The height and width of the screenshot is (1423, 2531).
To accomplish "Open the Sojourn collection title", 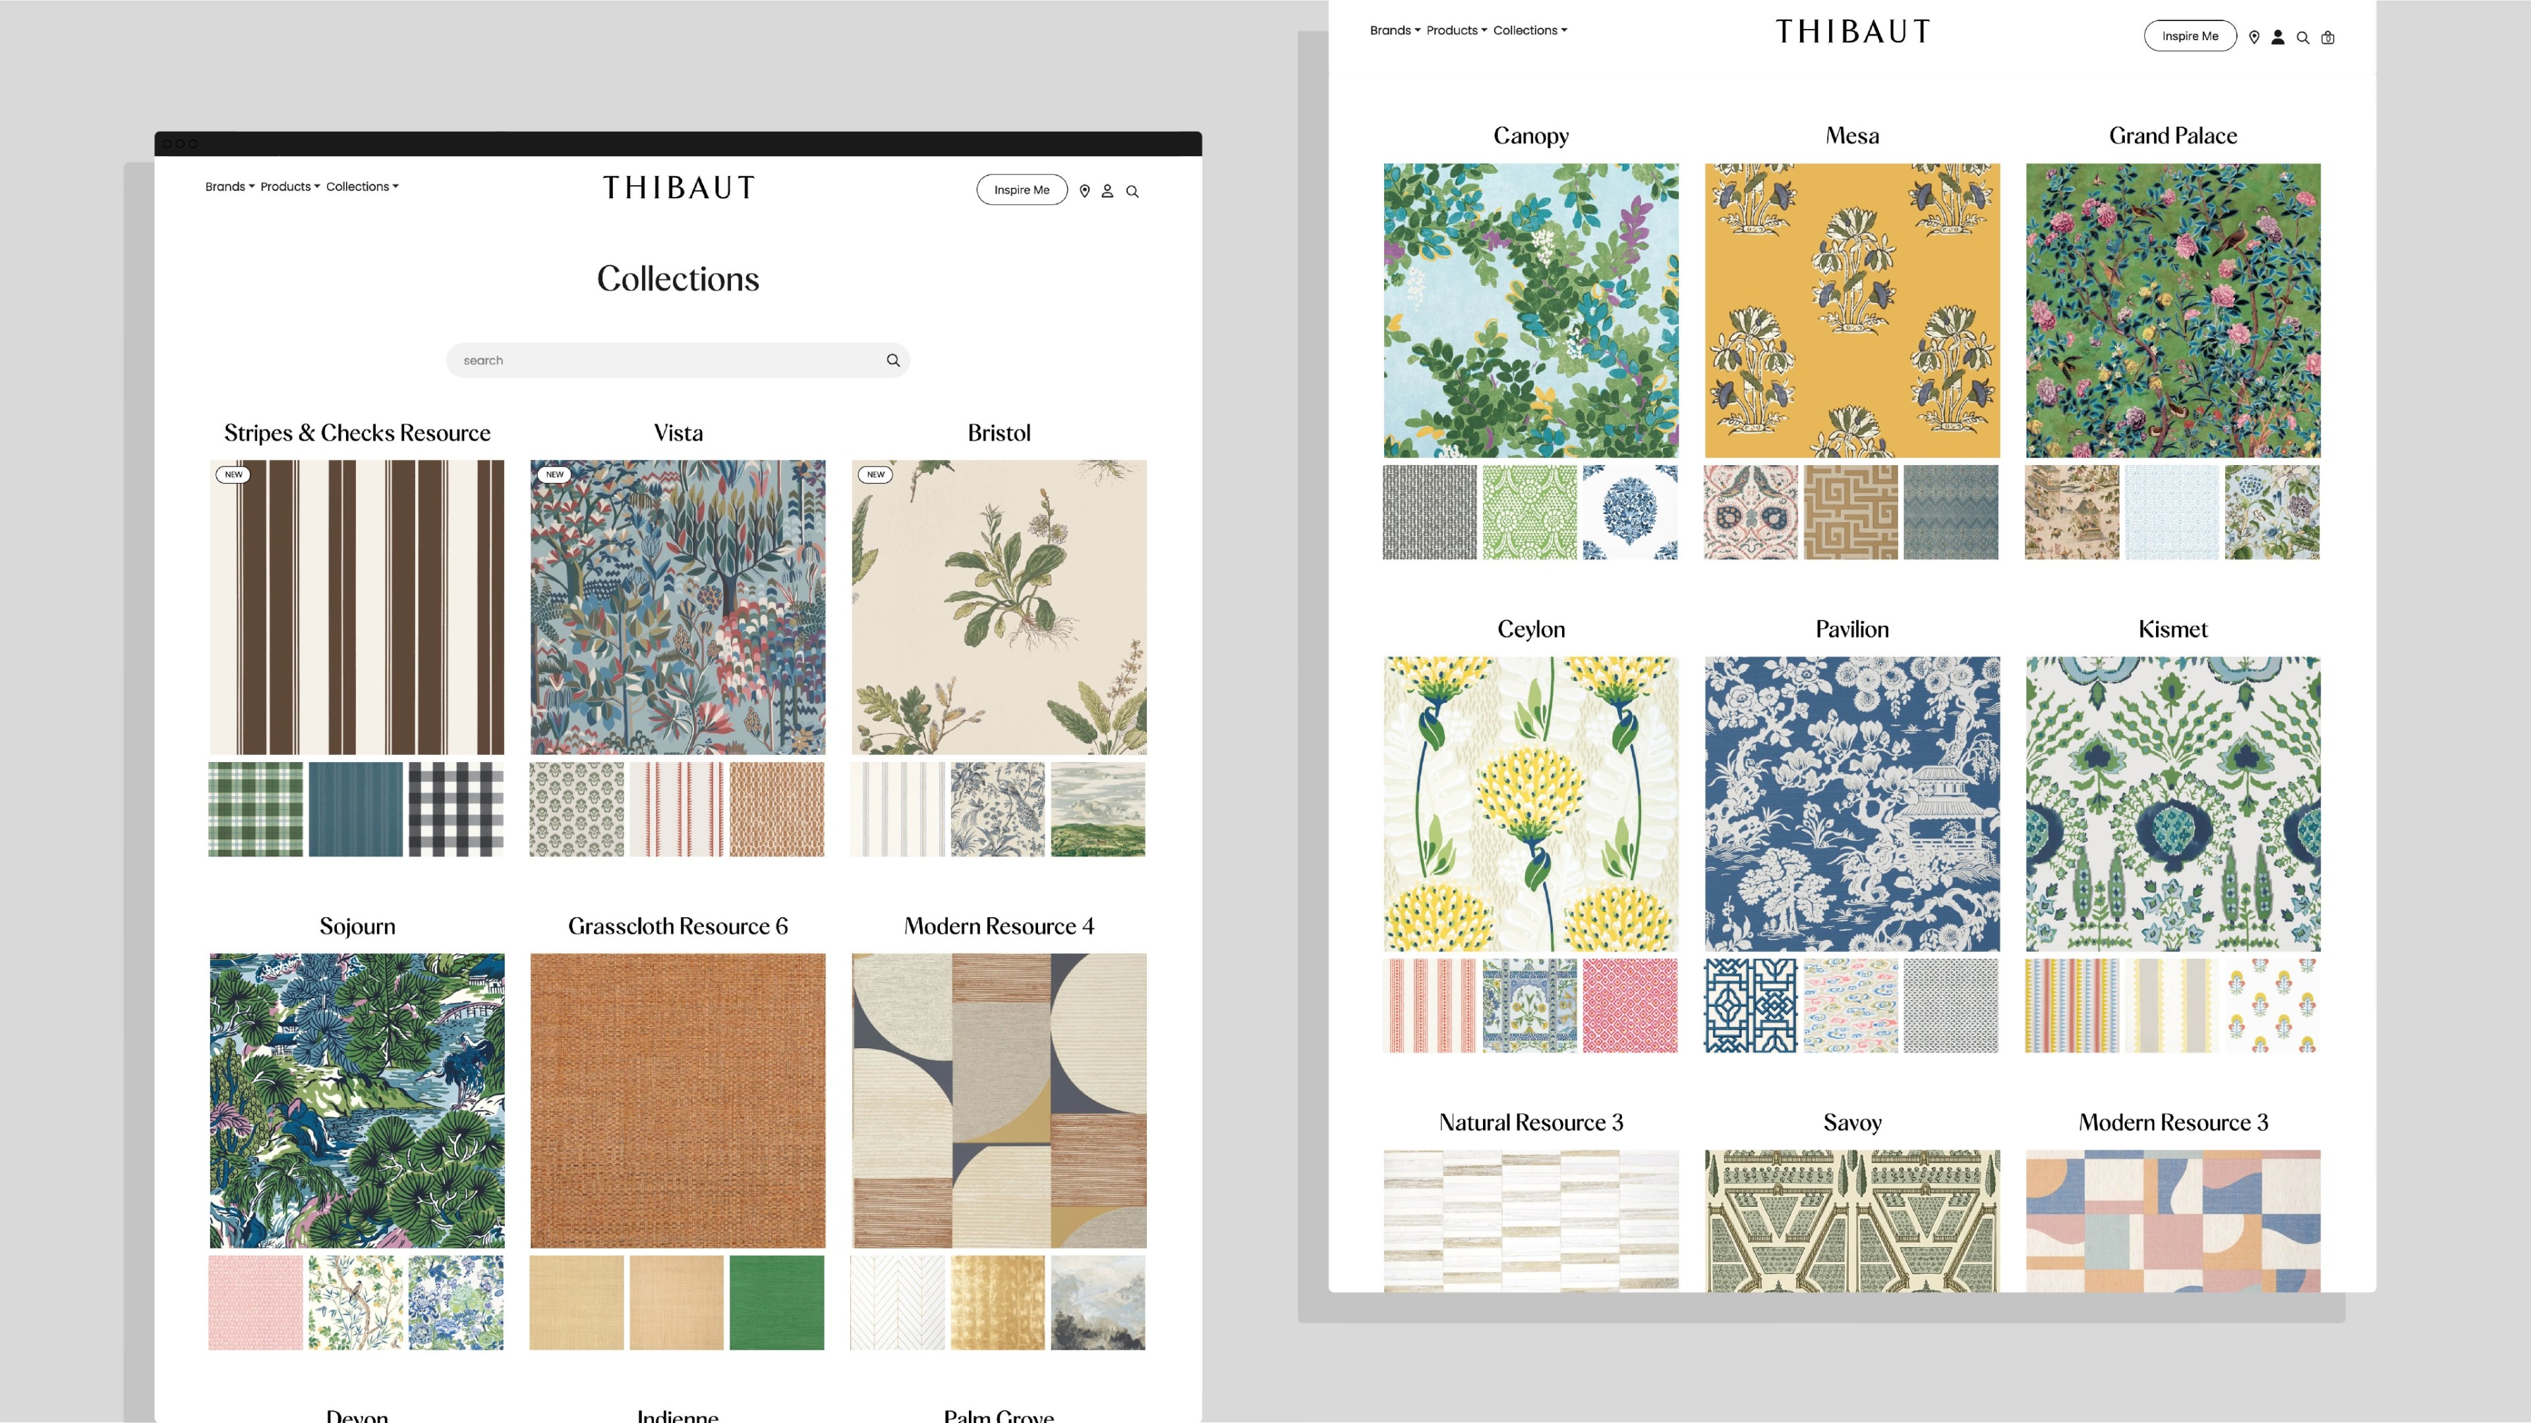I will click(x=357, y=926).
